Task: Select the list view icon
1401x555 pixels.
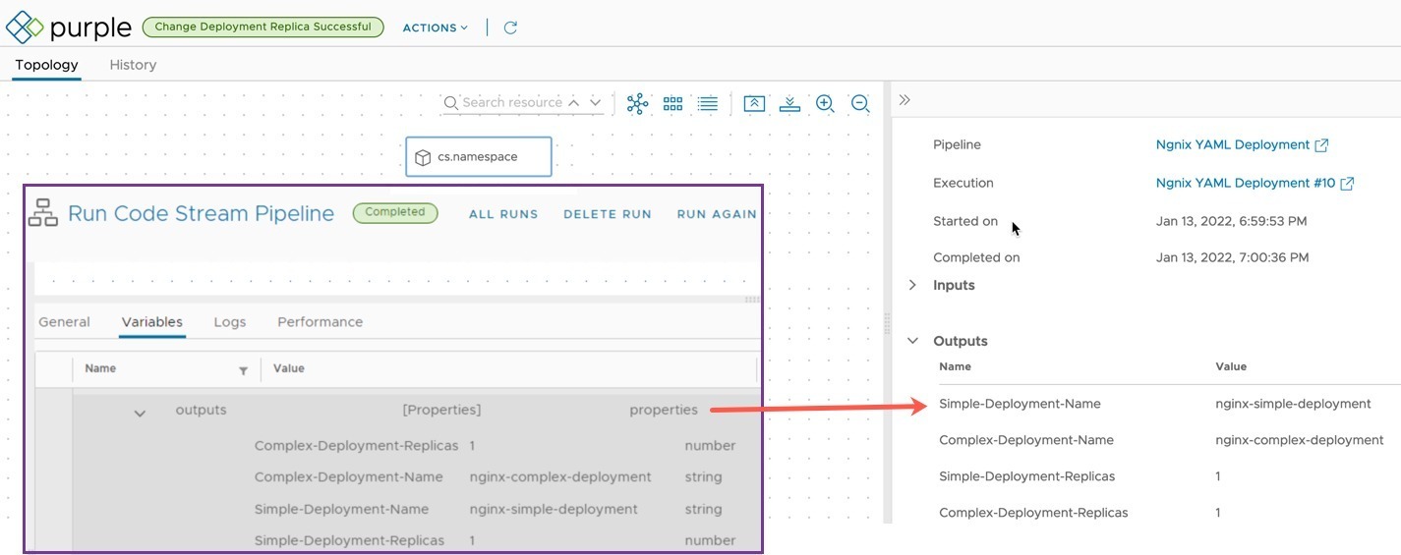Action: click(708, 103)
